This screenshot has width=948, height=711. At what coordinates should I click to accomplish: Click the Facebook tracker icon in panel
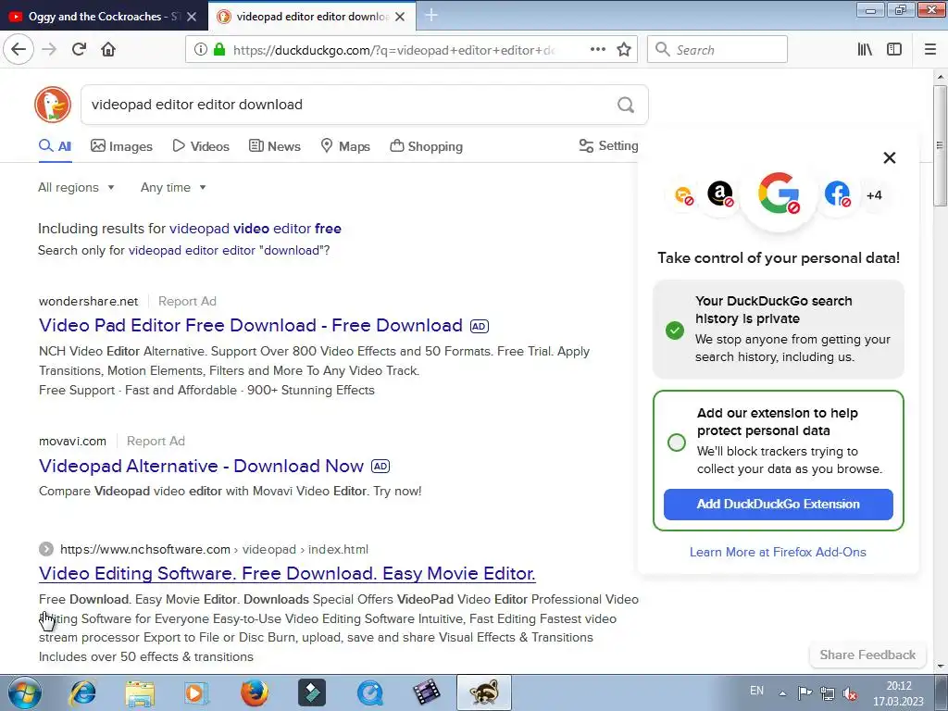click(x=837, y=194)
